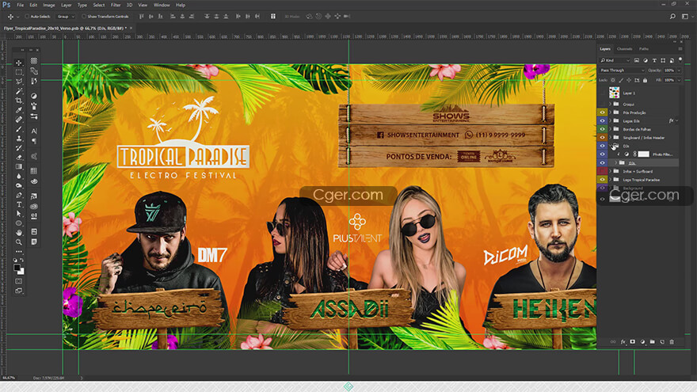
Task: Toggle layer filtering on/off switch
Action: tap(680, 59)
